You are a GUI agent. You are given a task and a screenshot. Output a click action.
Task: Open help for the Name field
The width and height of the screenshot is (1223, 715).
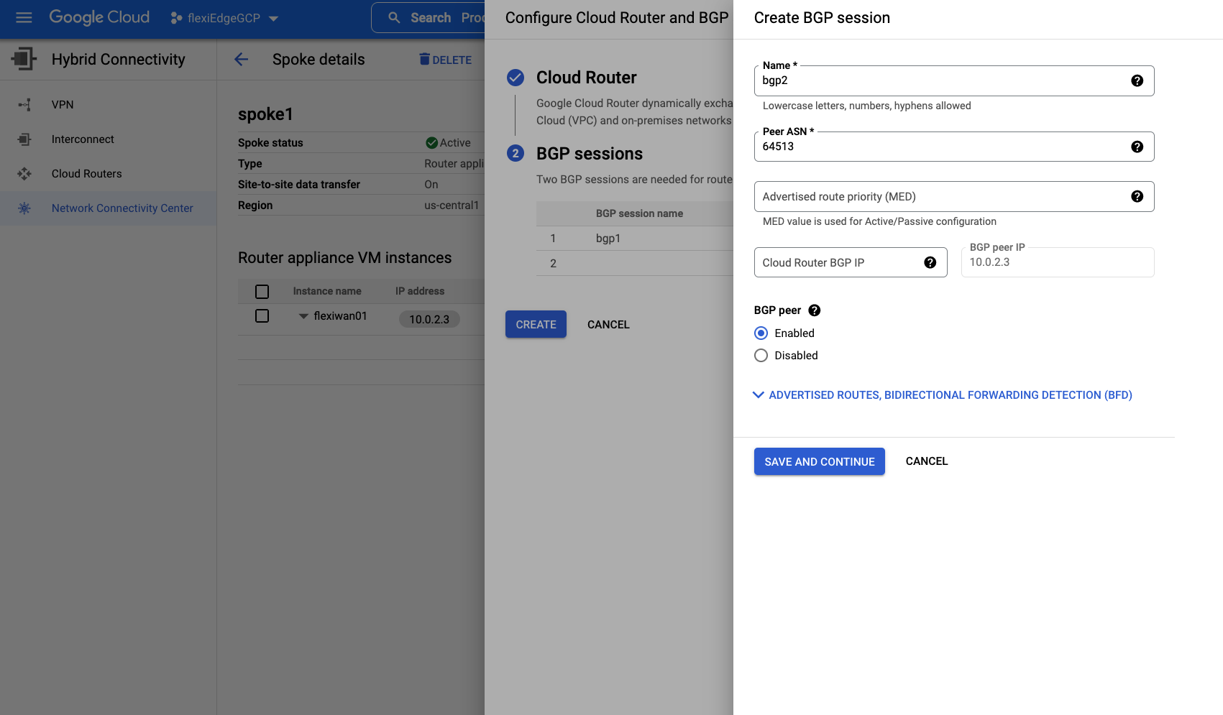point(1137,80)
